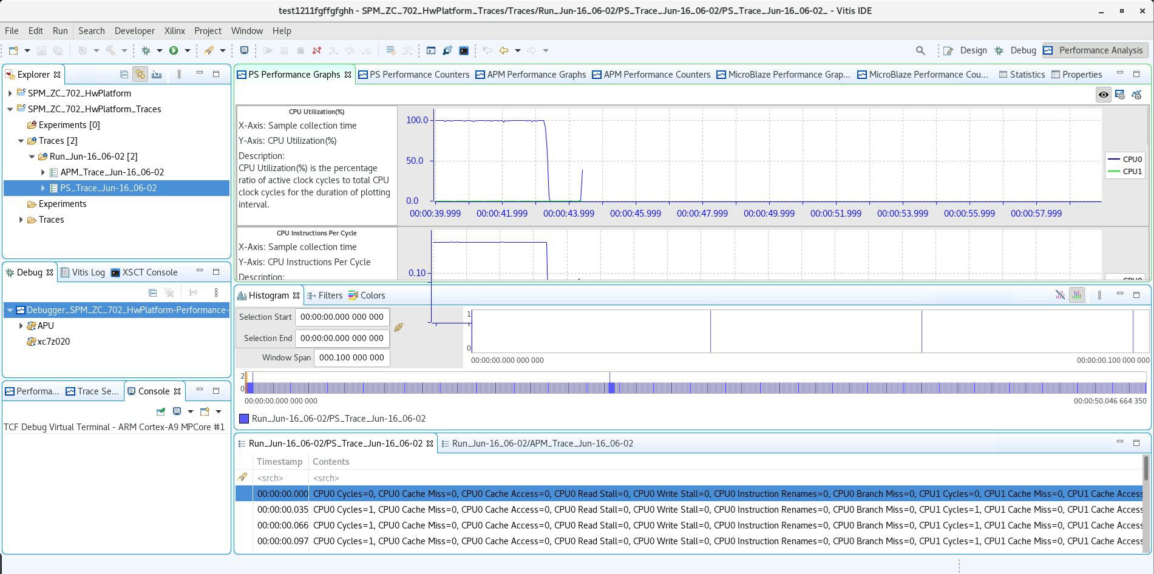
Task: Click the green Run launch icon
Action: click(x=174, y=50)
